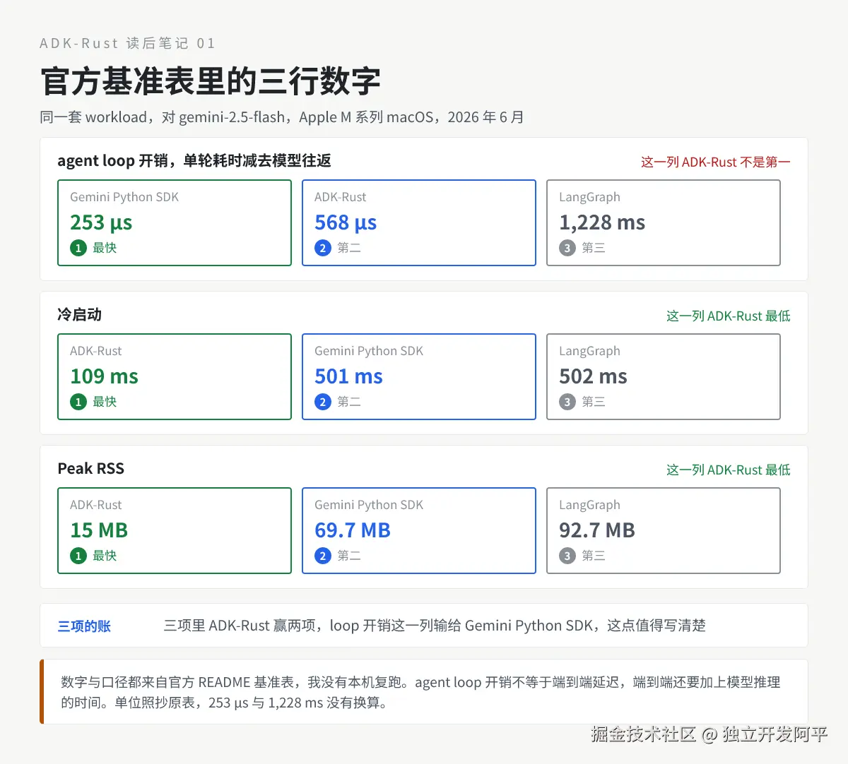The image size is (848, 764).
Task: Click the 'agent loop 开销' section heading
Action: 194,161
